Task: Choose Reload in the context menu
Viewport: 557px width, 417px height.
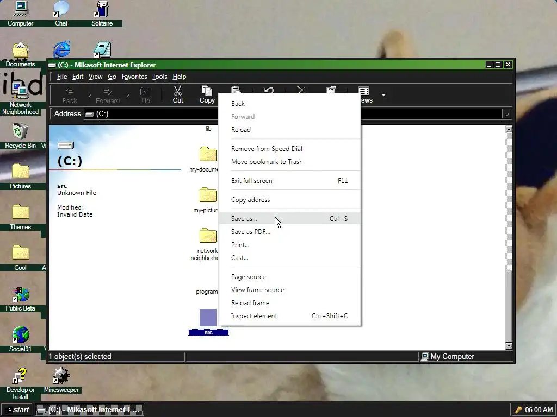Action: tap(289, 130)
